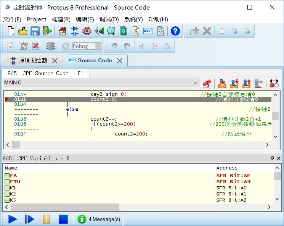Click the Close Project door icon
The height and width of the screenshot is (226, 284).
click(47, 31)
